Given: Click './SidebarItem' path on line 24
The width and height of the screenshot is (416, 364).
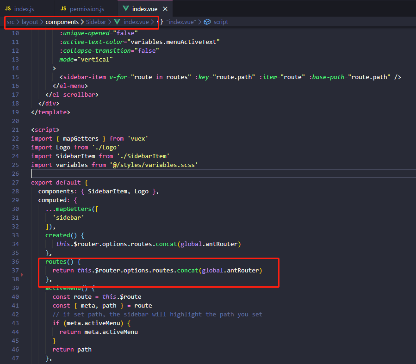Looking at the screenshot, I should click(143, 156).
